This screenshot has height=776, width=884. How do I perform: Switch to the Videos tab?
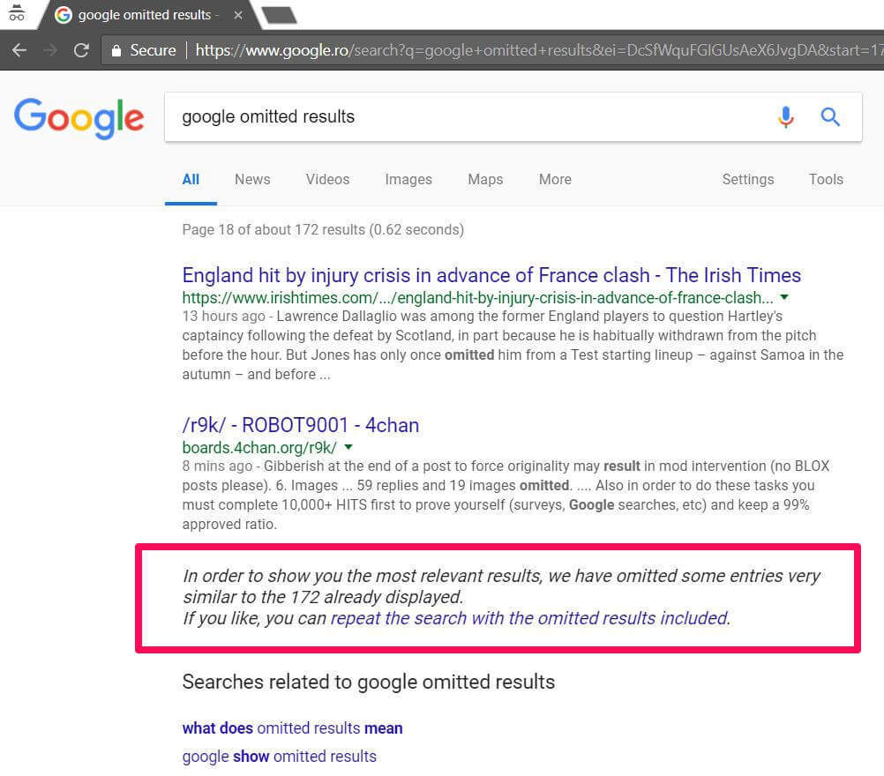[x=327, y=179]
